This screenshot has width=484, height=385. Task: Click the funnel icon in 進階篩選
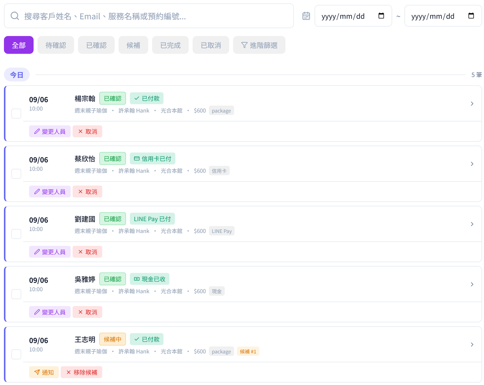(244, 45)
